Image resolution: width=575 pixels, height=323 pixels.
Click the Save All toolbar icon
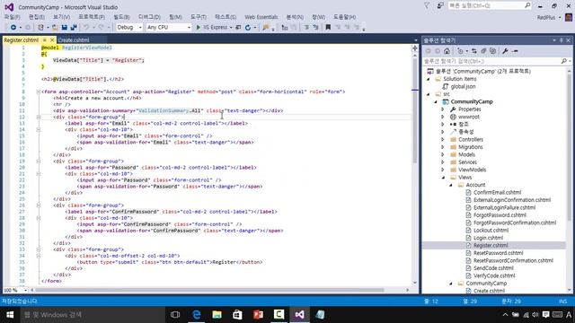tap(74, 28)
